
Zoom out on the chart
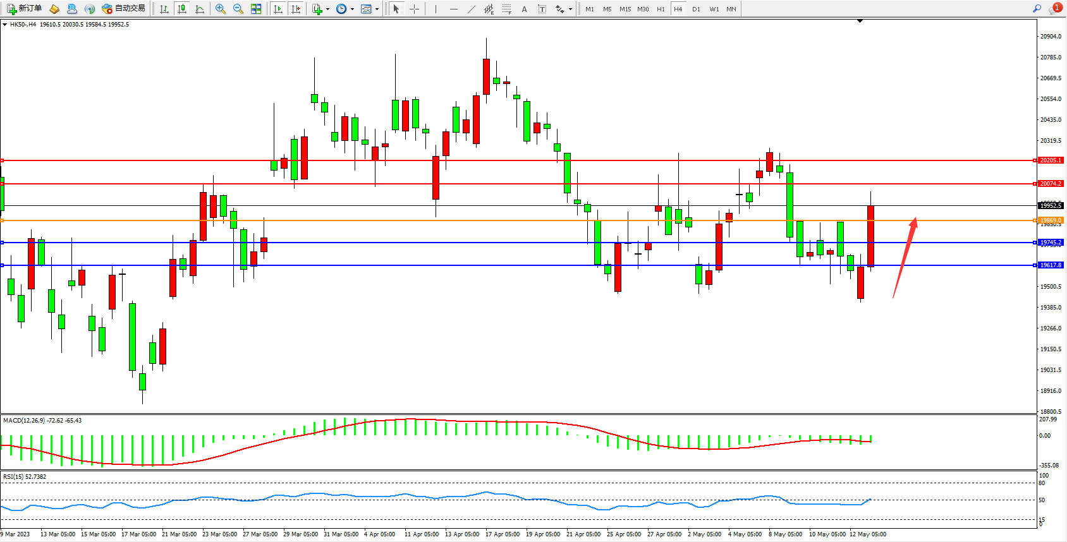pos(238,9)
